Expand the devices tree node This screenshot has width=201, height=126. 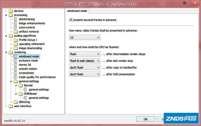point(6,11)
